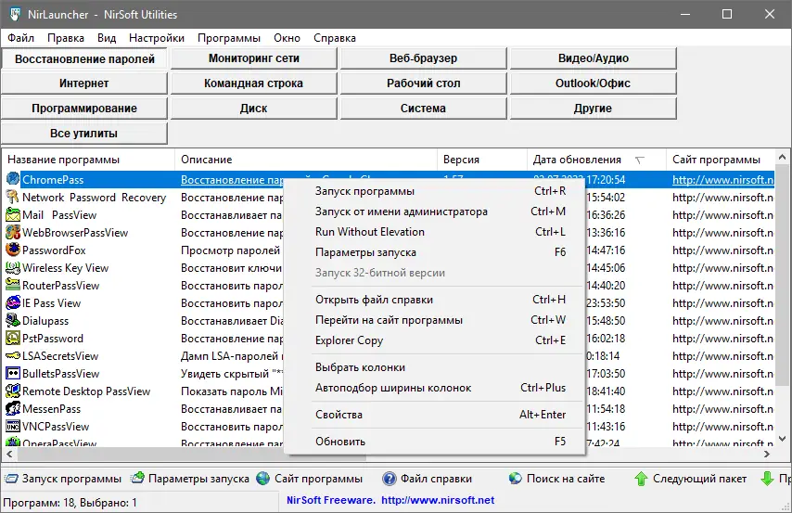Viewport: 792px width, 513px height.
Task: Select the Командная строка category
Action: (253, 83)
